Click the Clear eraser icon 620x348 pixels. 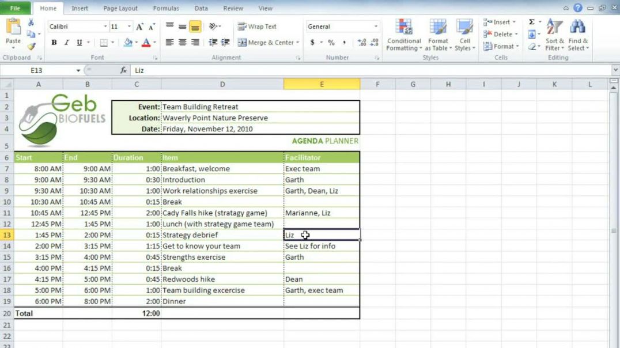click(532, 47)
